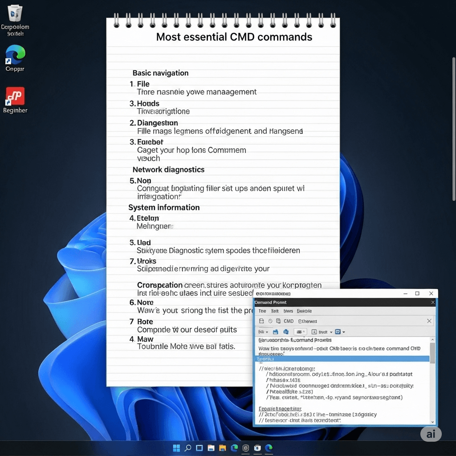Screen dimensions: 456x456
Task: Open the Edge shortcut labeled Onppar
Action: [x=15, y=55]
